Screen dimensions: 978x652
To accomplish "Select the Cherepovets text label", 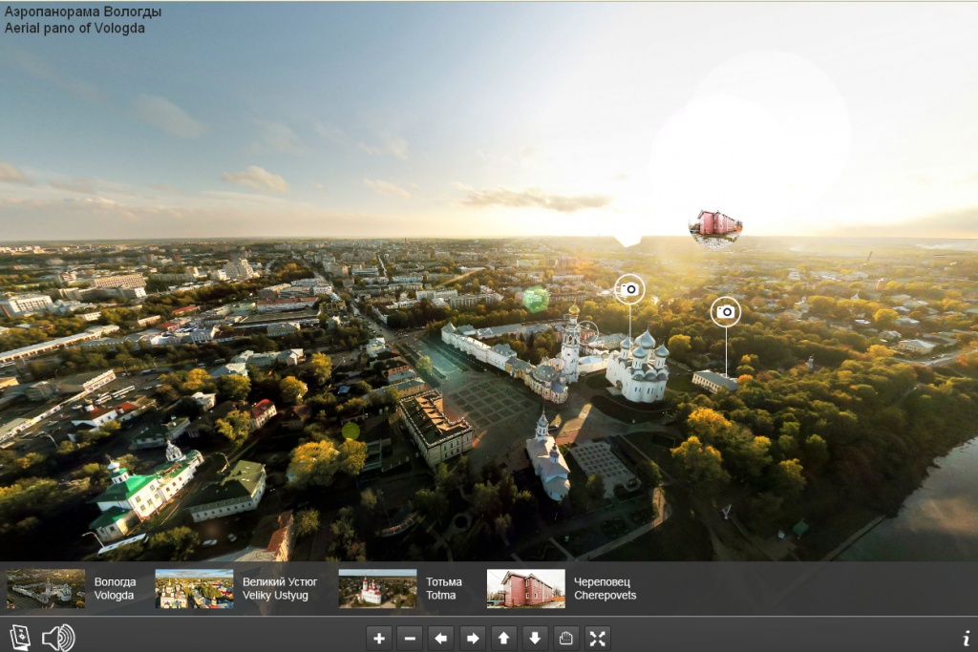I will pyautogui.click(x=605, y=589).
